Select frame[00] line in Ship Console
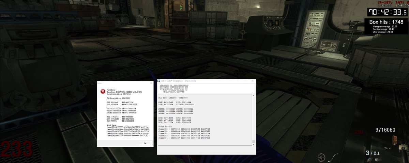Screen dimensions: 409x163 [x=184, y=129]
